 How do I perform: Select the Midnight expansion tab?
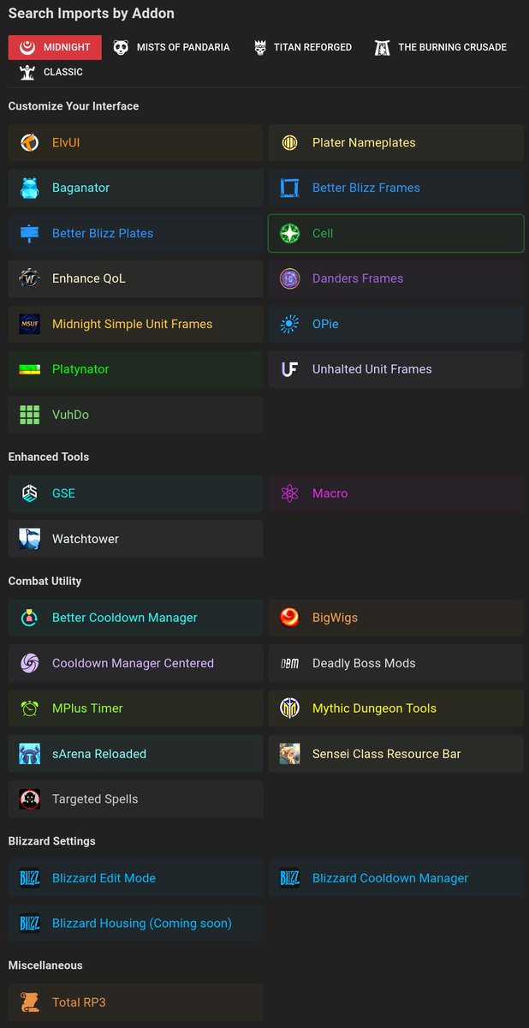click(55, 47)
